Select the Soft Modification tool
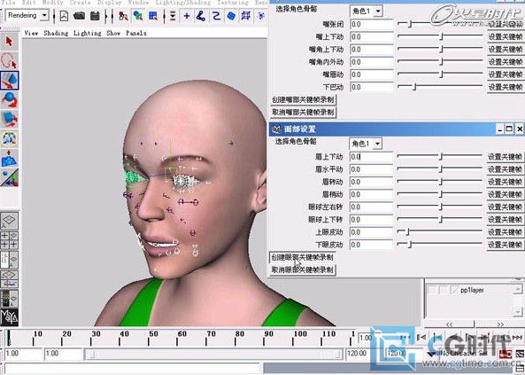This screenshot has width=525, height=375. point(10,158)
